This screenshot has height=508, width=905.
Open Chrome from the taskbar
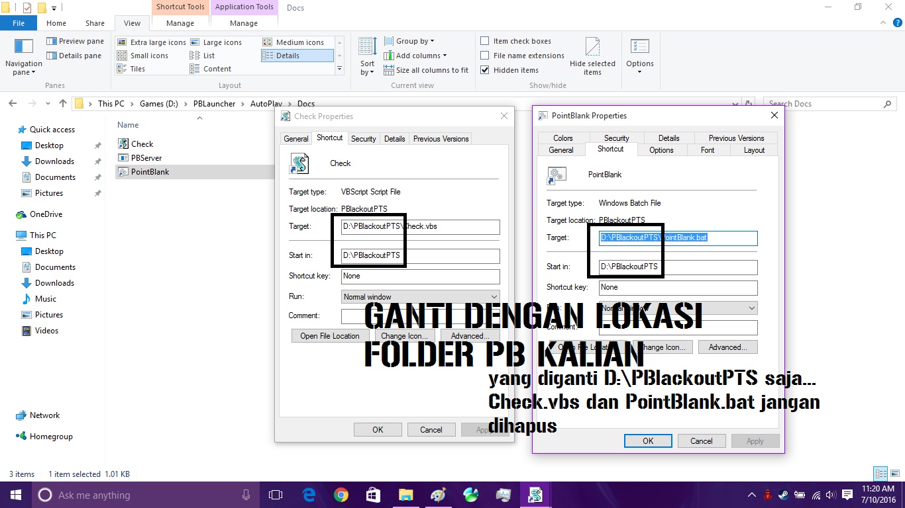(x=341, y=495)
